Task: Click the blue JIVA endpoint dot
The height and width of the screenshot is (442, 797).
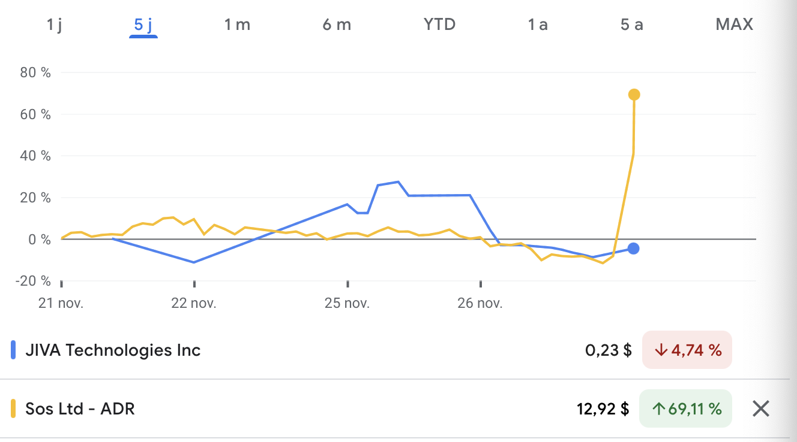Action: [633, 249]
